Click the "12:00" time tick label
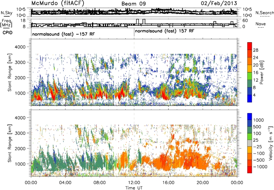This screenshot has width=274, height=190. [x=134, y=183]
